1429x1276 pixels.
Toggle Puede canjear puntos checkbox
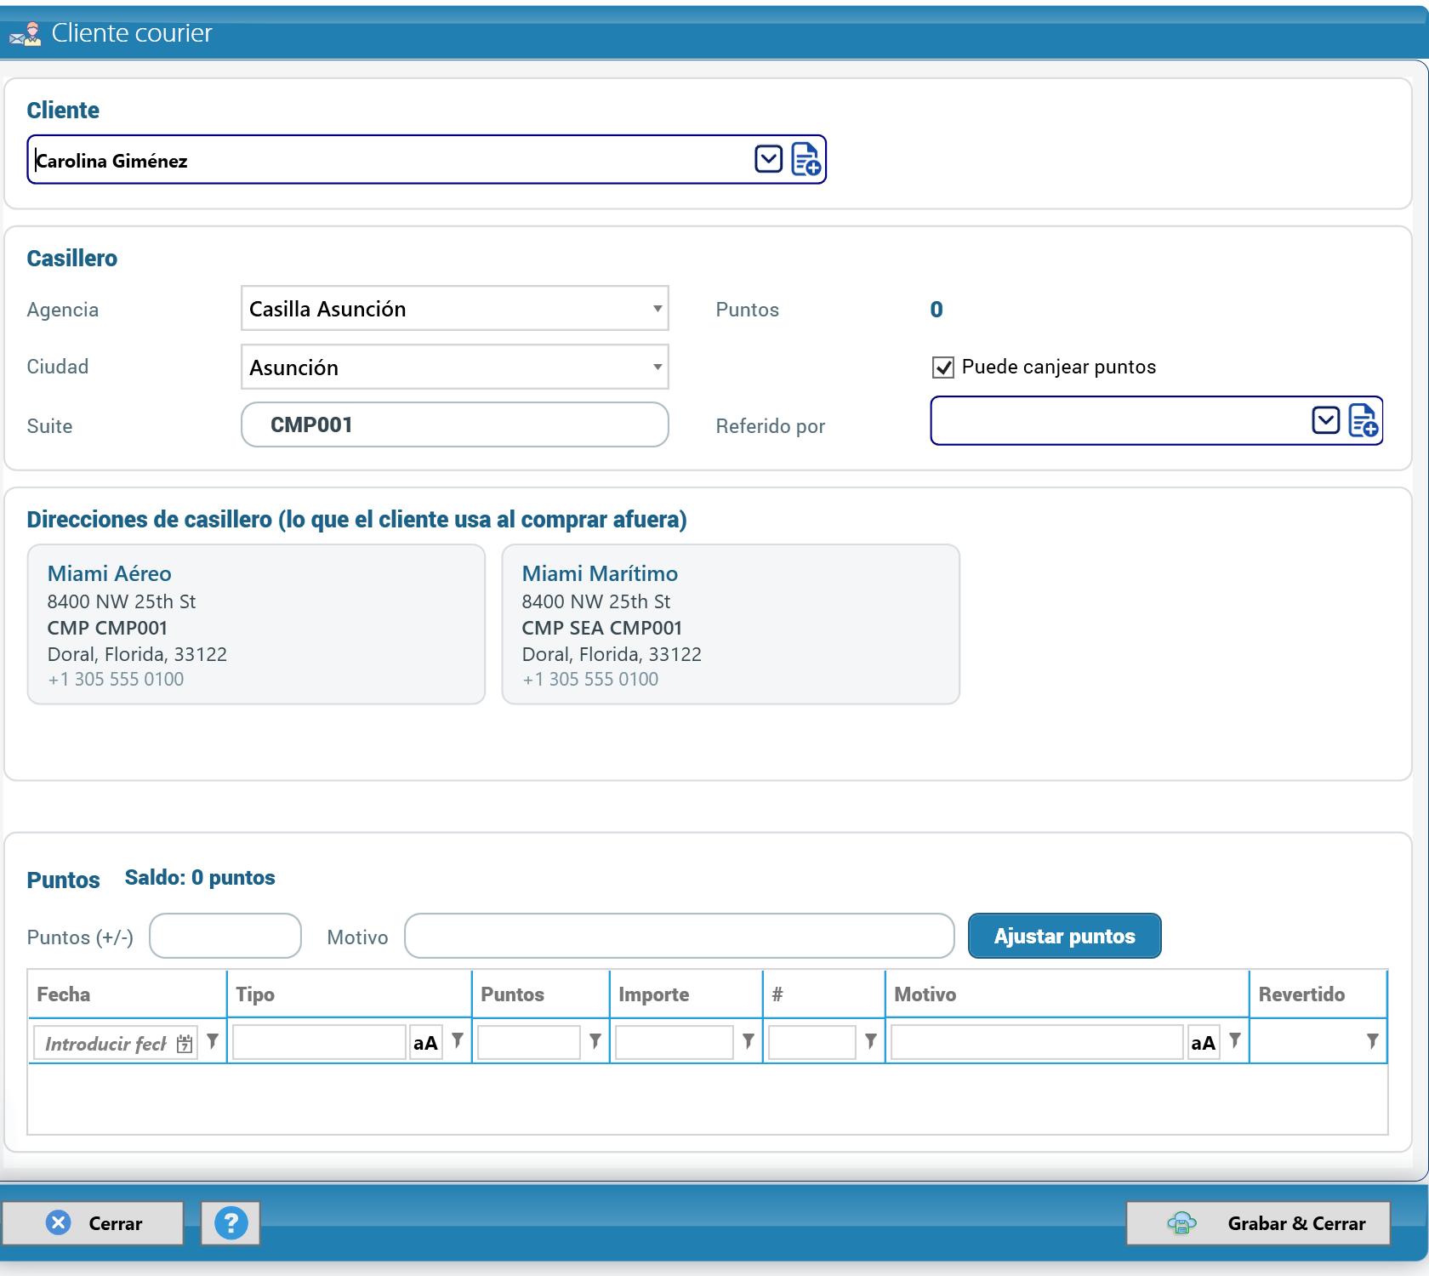tap(943, 367)
